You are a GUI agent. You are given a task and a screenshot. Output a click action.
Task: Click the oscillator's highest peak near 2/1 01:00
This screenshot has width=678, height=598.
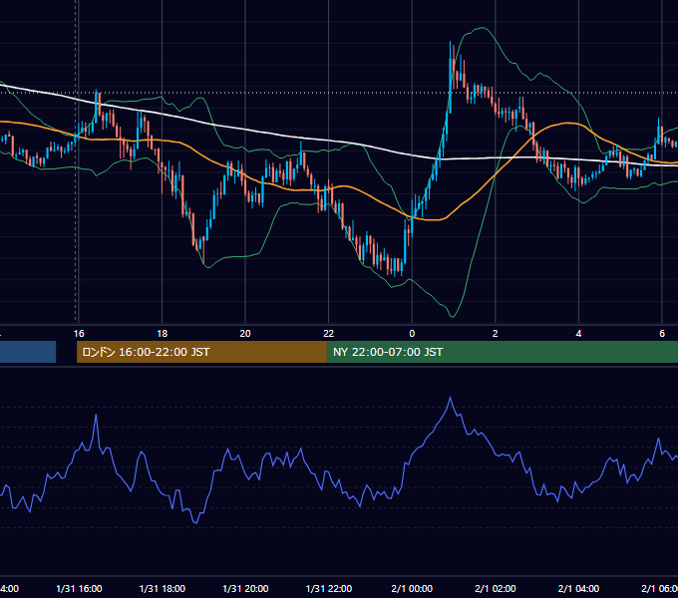coord(450,398)
